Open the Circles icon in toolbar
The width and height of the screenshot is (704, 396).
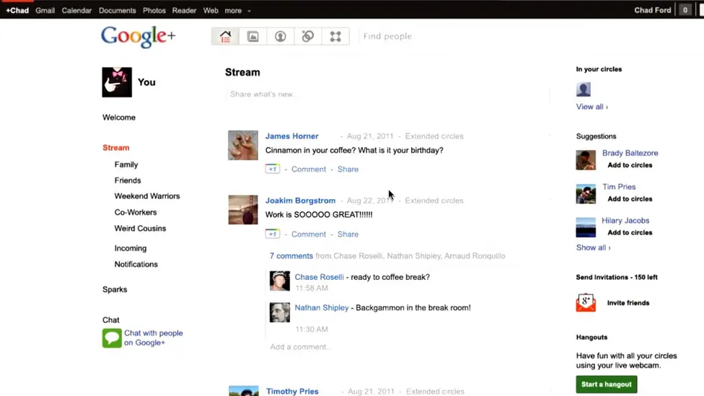coord(308,37)
